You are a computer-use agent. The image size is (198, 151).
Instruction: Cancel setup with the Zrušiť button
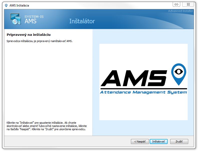(x=179, y=141)
